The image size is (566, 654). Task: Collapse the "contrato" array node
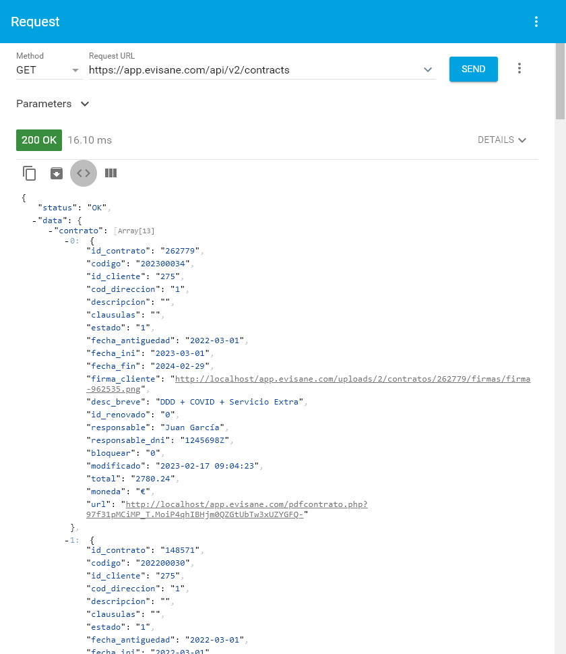click(x=51, y=231)
